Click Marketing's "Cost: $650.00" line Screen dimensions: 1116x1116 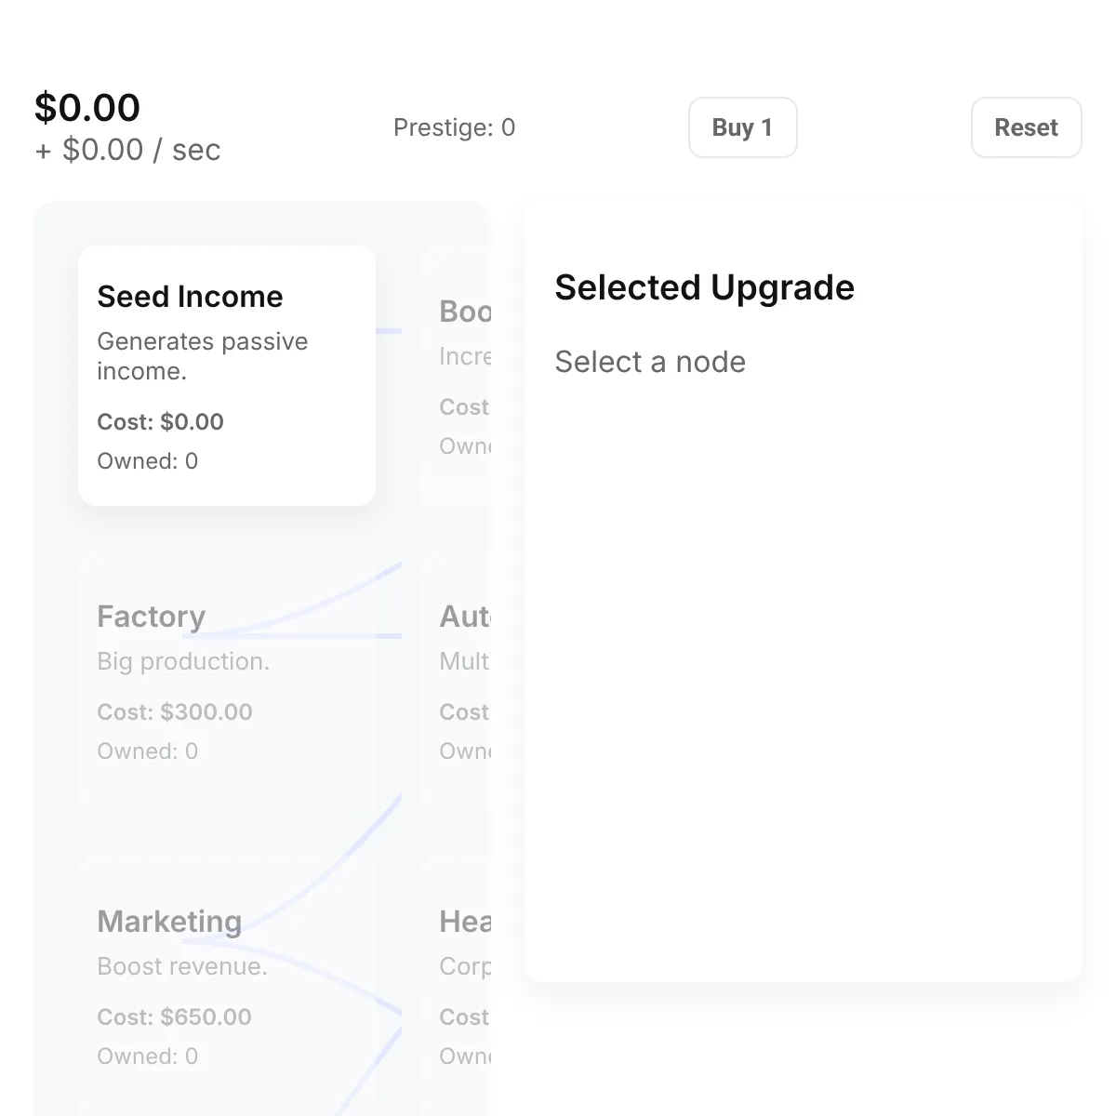(174, 1016)
